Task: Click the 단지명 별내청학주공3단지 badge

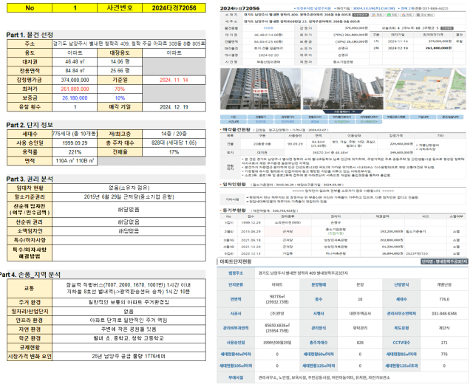Action: tap(444, 261)
